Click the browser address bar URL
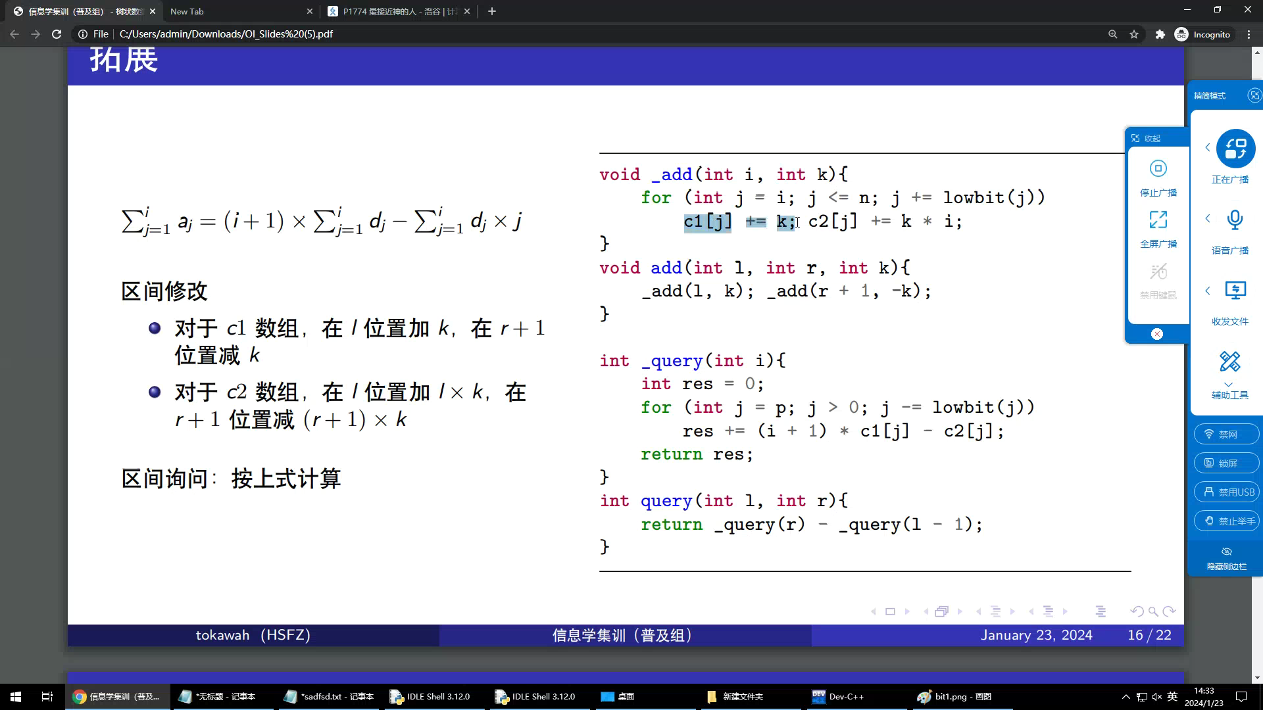Screen dimensions: 1263x710 (226, 34)
